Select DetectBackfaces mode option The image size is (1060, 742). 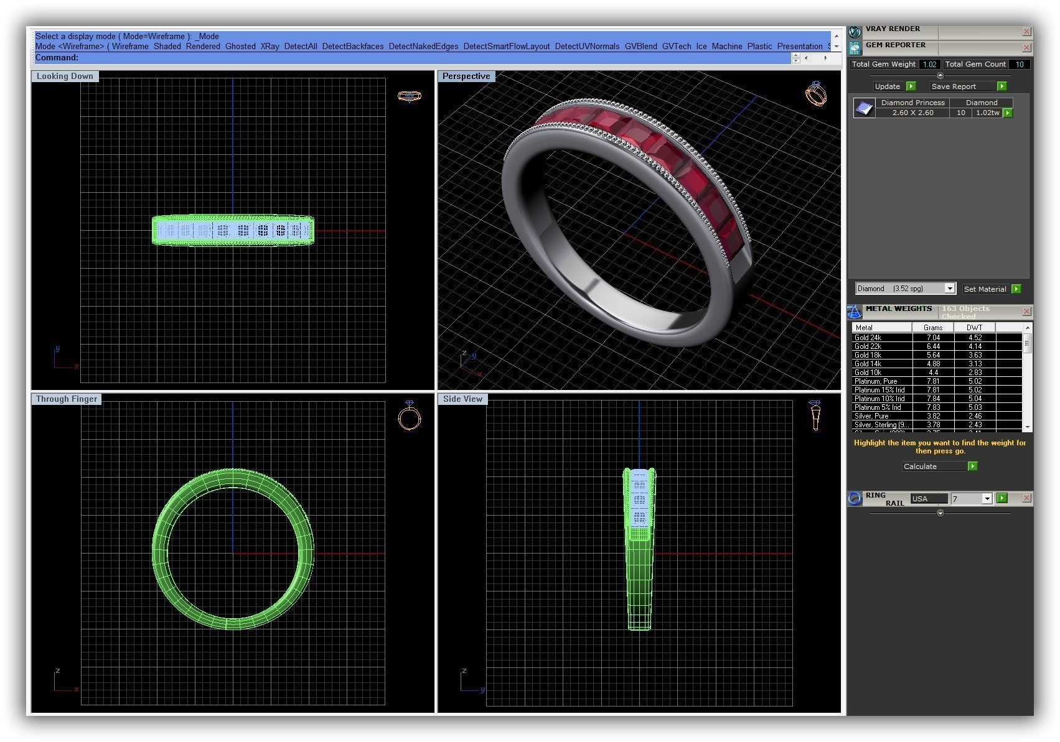pyautogui.click(x=353, y=47)
